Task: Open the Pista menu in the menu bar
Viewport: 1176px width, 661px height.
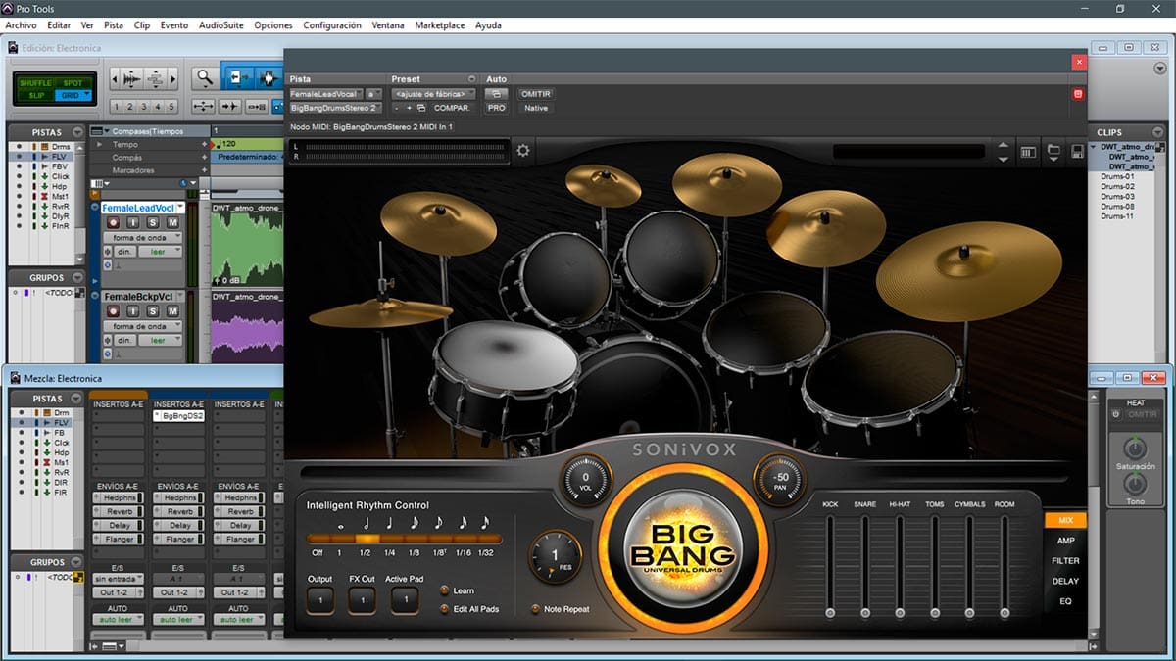Action: point(114,25)
